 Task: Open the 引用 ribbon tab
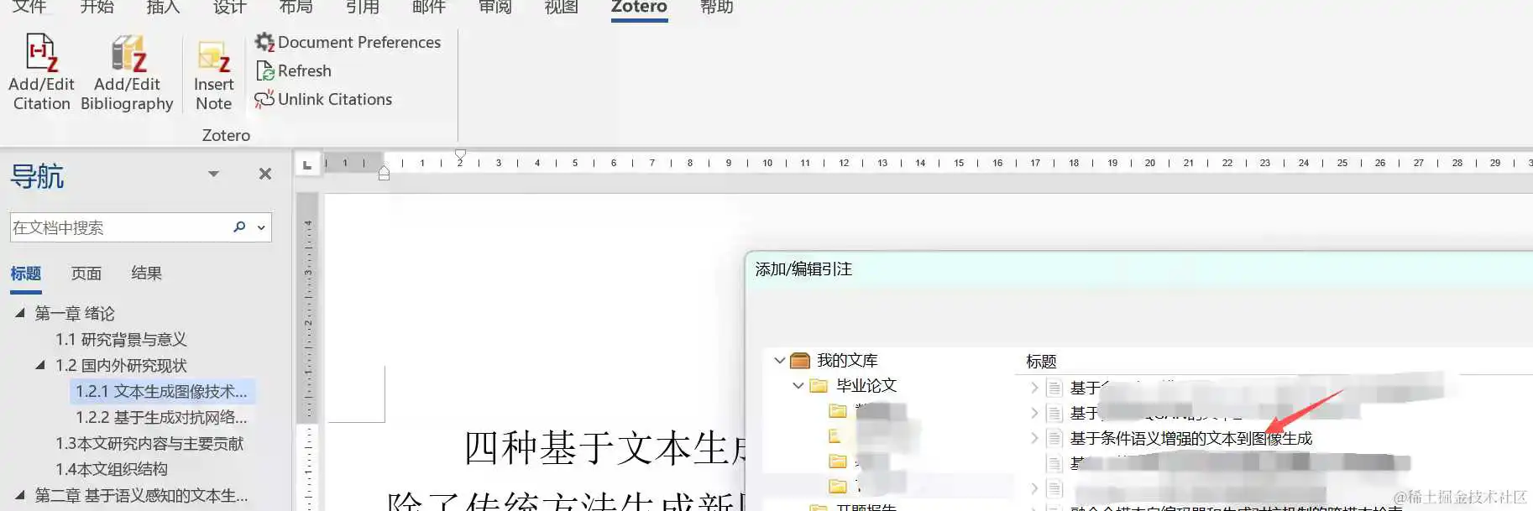click(x=362, y=8)
